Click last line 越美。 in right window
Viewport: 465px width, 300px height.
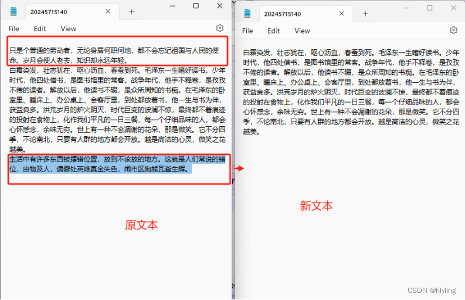(252, 132)
